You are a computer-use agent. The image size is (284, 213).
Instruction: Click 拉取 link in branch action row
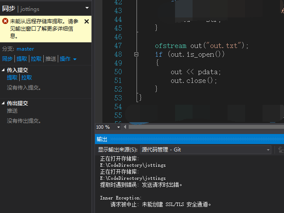(x=36, y=59)
